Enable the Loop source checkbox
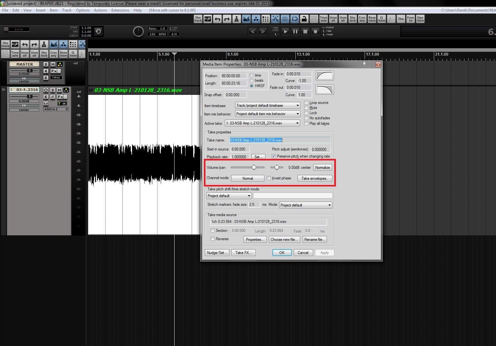The image size is (496, 346). (306, 103)
